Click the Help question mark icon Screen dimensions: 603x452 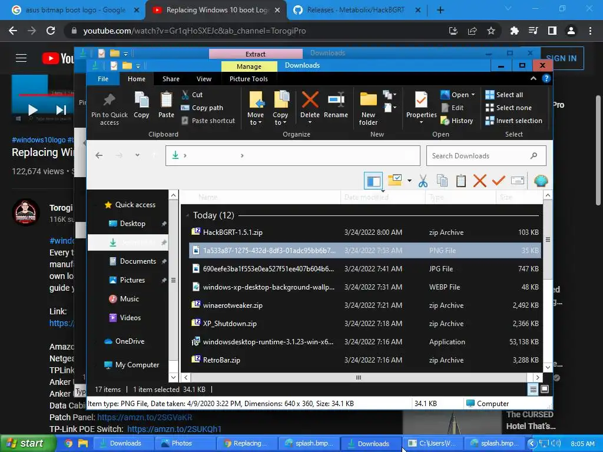pos(546,78)
